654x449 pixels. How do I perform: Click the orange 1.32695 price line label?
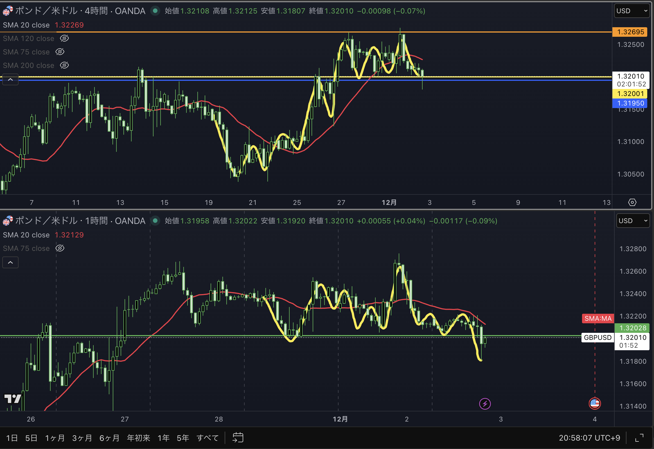point(630,32)
